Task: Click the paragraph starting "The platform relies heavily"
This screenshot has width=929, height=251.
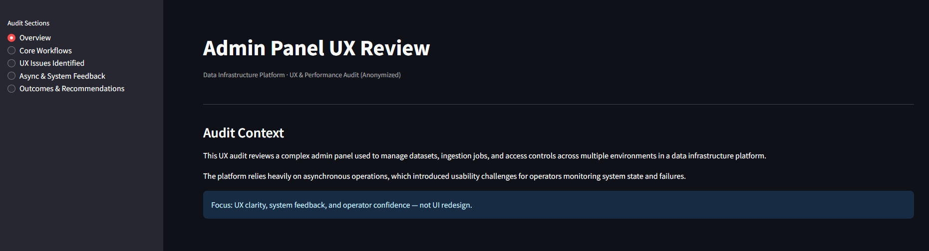Action: tap(444, 176)
